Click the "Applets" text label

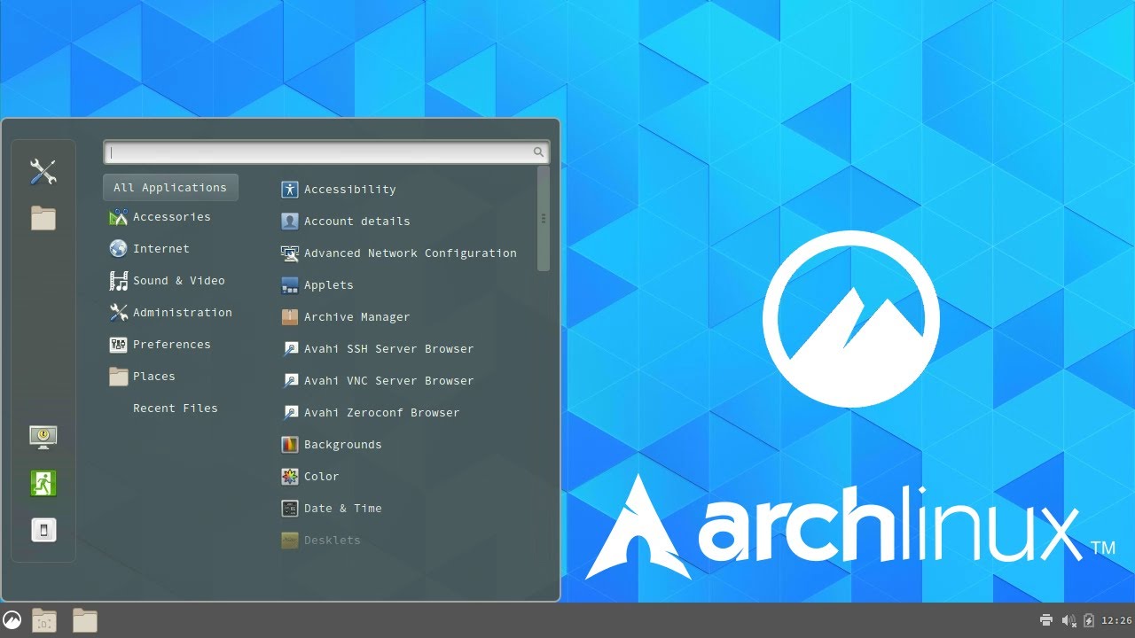pos(328,284)
